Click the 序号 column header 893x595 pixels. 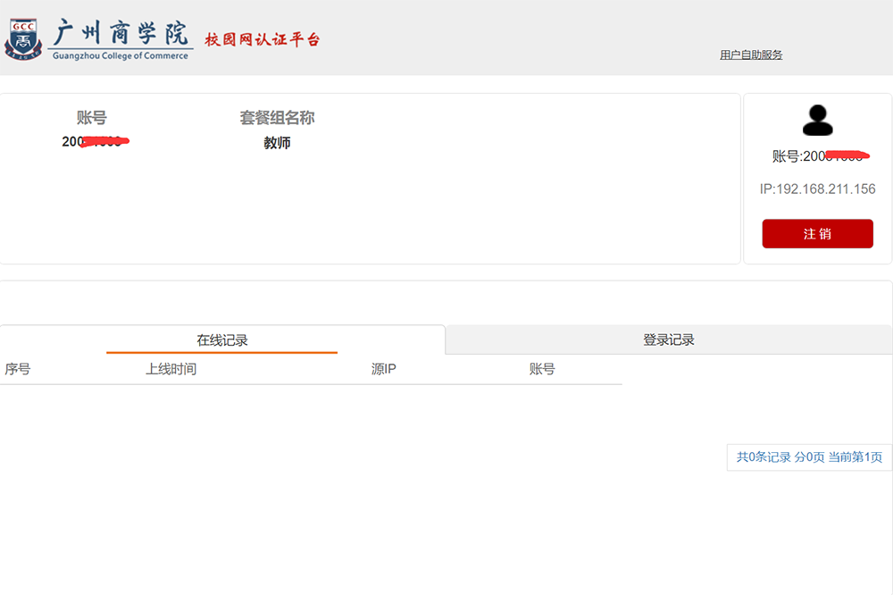point(18,369)
